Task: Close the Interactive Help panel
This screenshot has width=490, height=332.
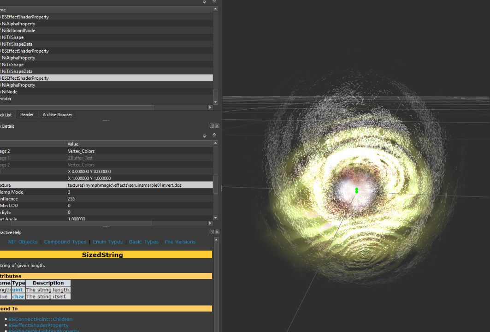Action: point(217,232)
